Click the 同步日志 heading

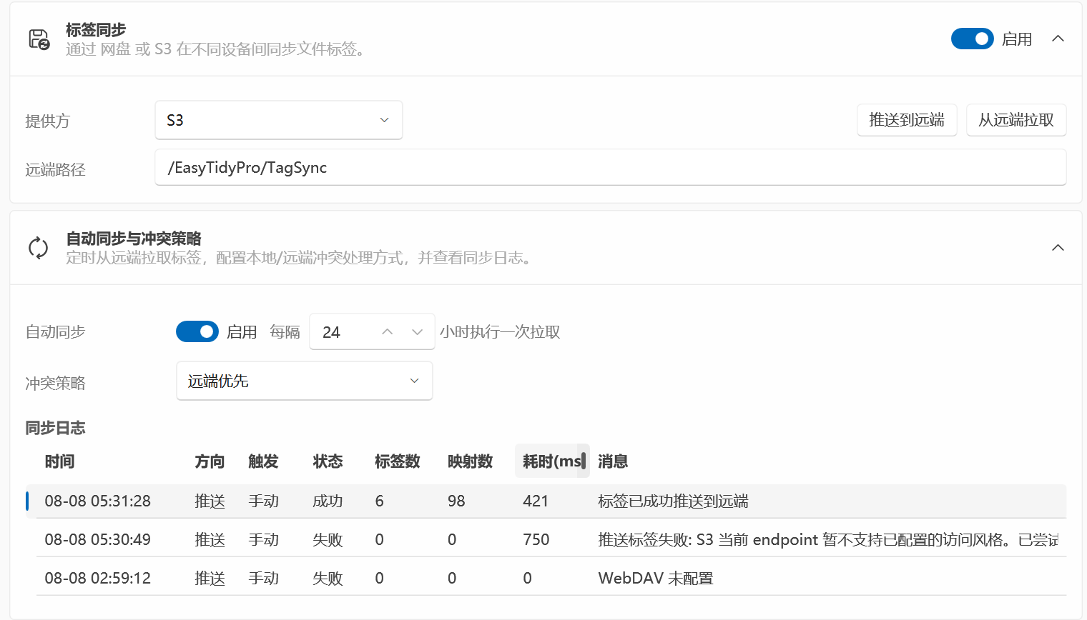[55, 428]
